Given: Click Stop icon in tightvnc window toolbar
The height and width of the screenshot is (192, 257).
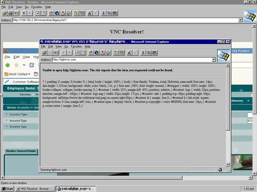Looking at the screenshot, I should click(77, 53).
